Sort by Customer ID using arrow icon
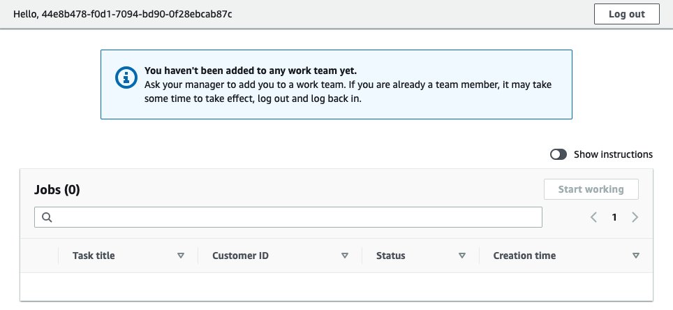The image size is (673, 310). [344, 256]
